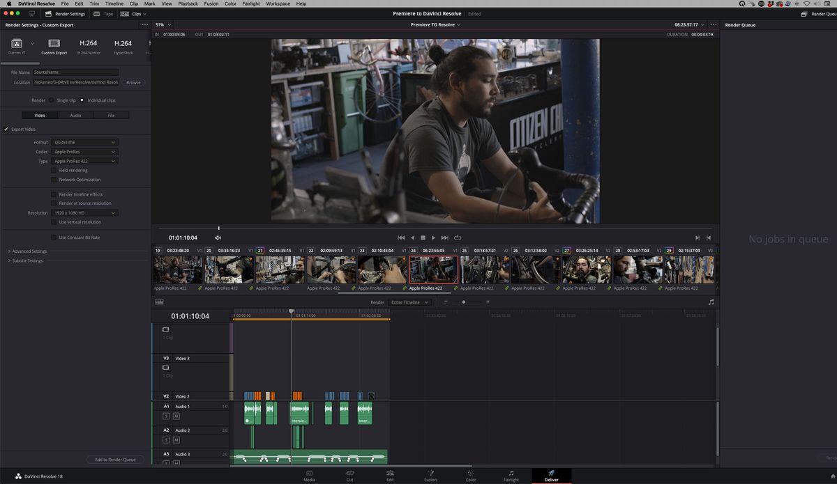
Task: Select the Single clip render radio button
Action: tap(52, 100)
